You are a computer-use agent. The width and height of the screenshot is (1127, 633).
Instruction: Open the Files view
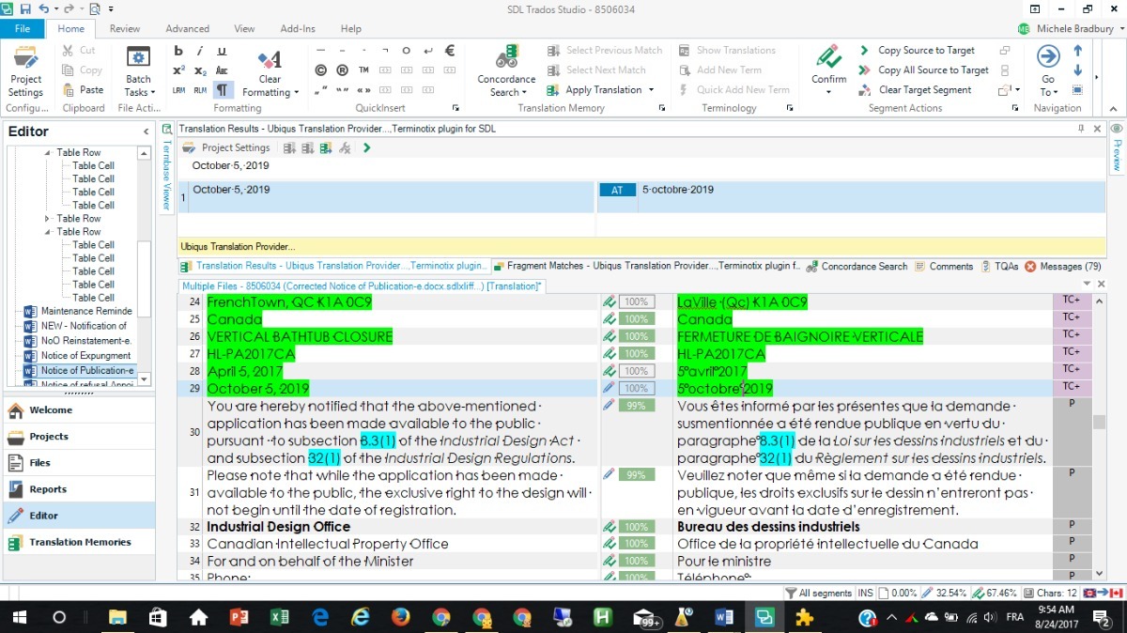(x=78, y=462)
